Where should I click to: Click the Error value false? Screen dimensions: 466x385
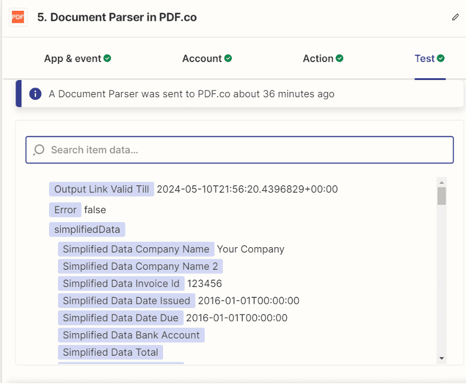(95, 210)
